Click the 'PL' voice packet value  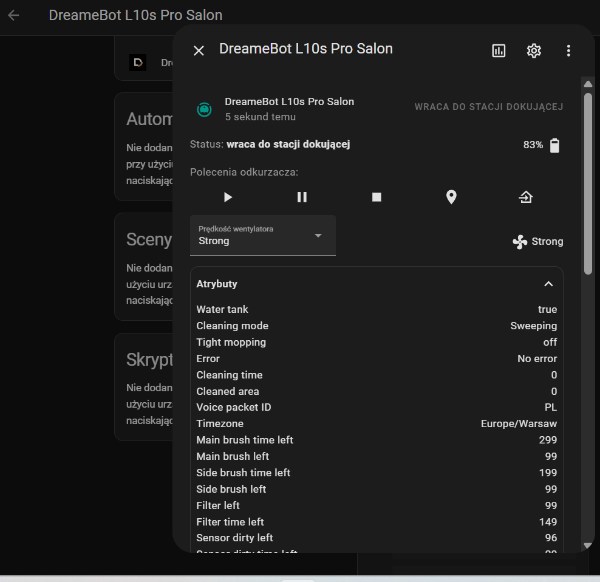[551, 408]
